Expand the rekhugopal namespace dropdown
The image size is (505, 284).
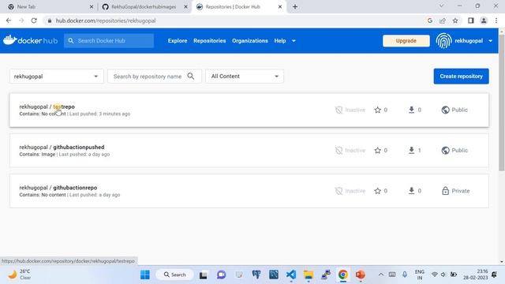coord(95,77)
